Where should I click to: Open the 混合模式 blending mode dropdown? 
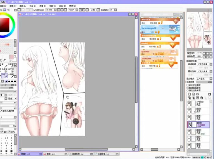point(211,79)
